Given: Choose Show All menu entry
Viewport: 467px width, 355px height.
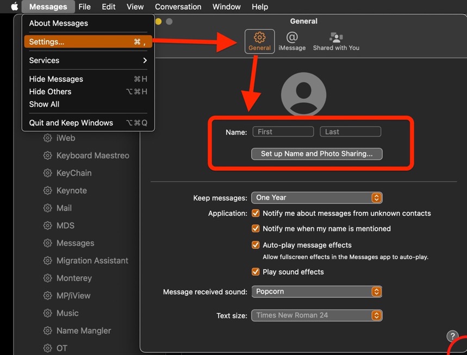Looking at the screenshot, I should tap(88, 104).
